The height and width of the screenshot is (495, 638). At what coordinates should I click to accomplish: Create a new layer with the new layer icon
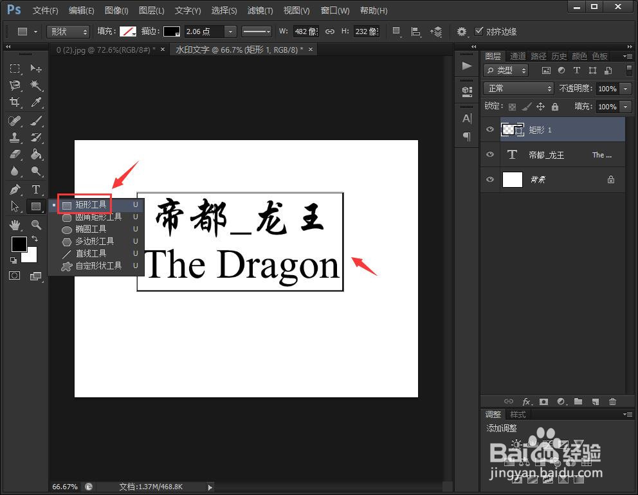pyautogui.click(x=596, y=401)
